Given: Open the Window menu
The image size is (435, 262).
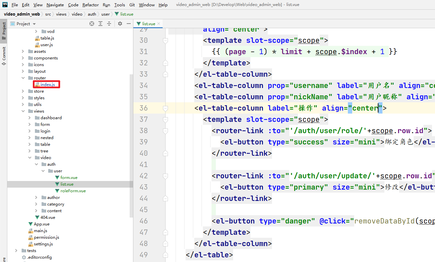Looking at the screenshot, I should (147, 5).
